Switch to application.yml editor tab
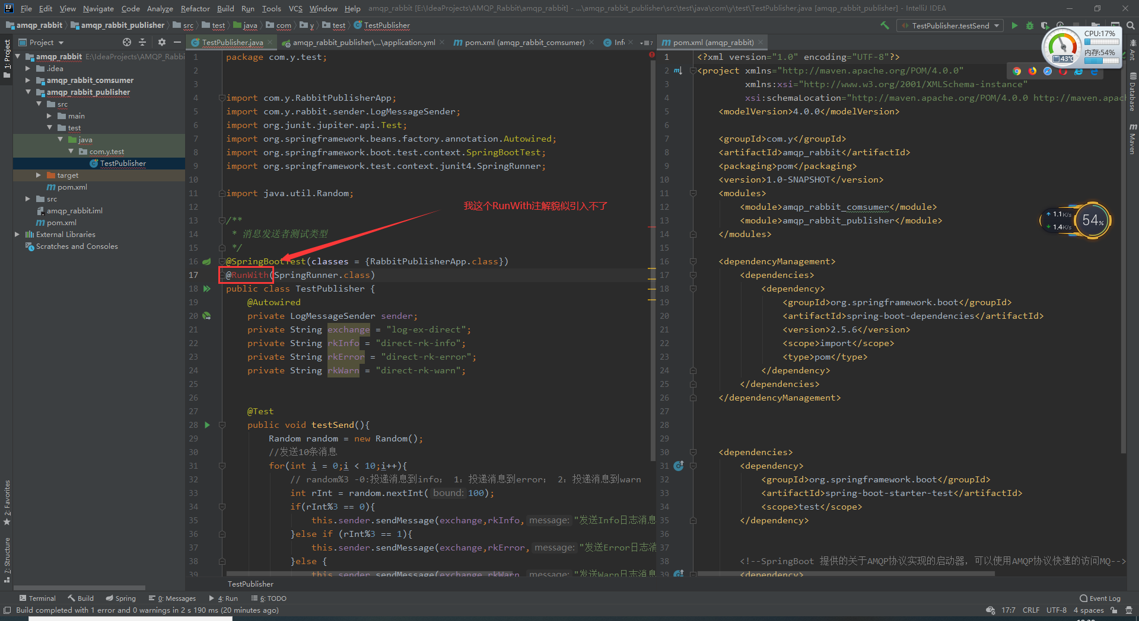 click(364, 42)
